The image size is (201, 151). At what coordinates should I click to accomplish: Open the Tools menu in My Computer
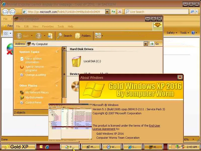pyautogui.click(x=61, y=26)
